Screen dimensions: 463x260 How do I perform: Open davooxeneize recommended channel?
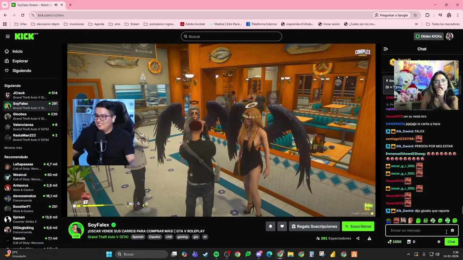click(31, 198)
